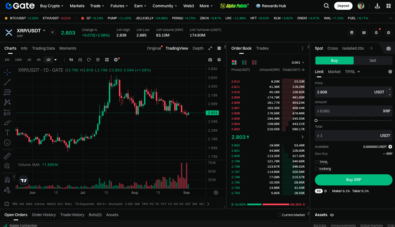Select the crosshair cursor tool

click(x=8, y=72)
